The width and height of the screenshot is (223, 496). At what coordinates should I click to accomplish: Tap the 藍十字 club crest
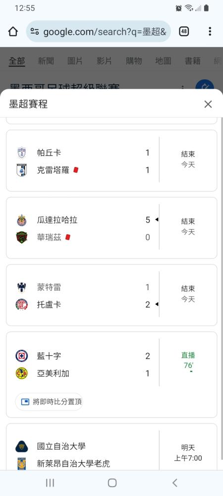21,356
